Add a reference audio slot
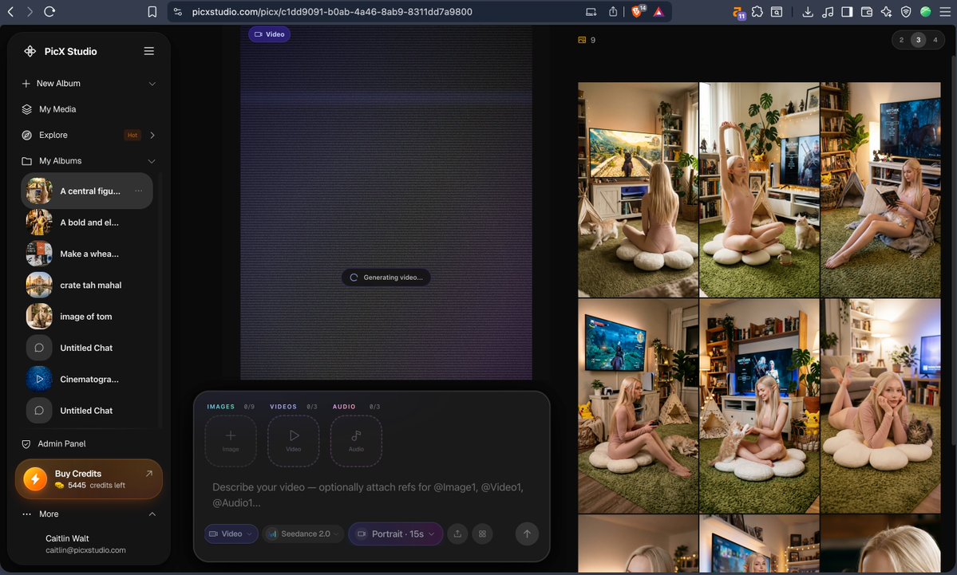This screenshot has width=957, height=575. pyautogui.click(x=357, y=441)
